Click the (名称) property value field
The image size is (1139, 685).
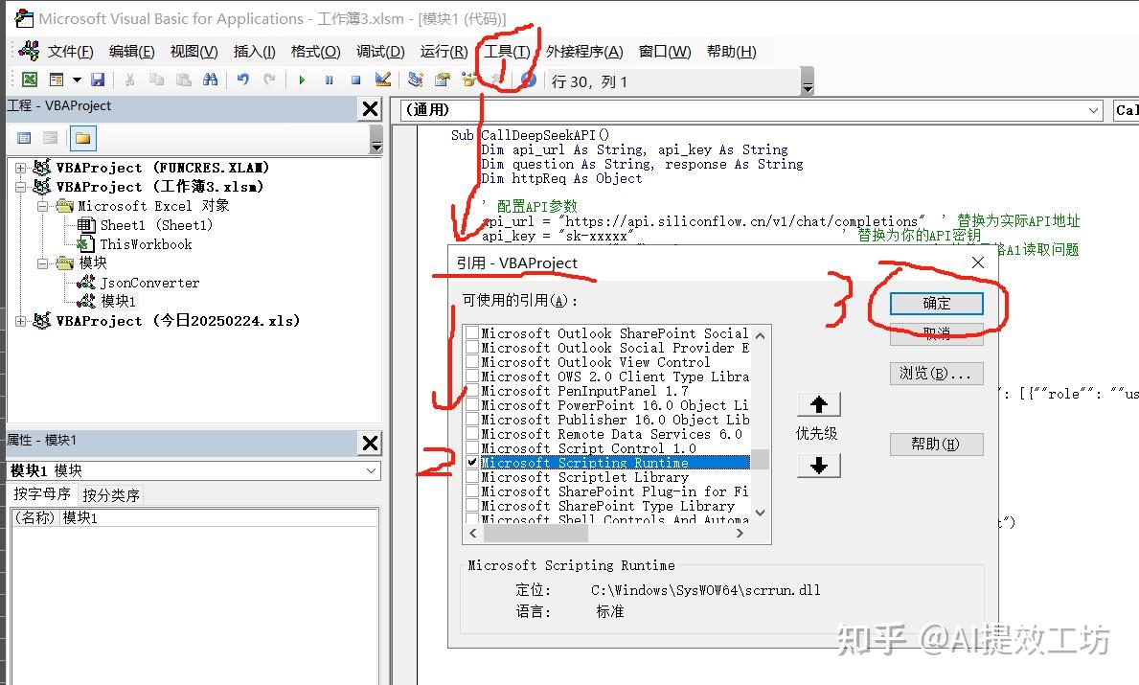coord(217,517)
